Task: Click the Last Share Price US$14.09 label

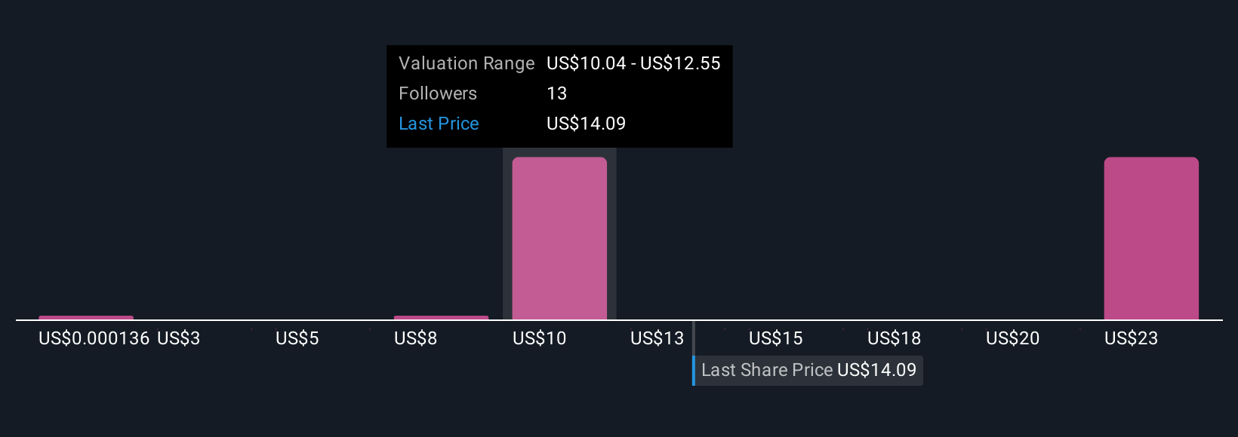Action: pos(808,370)
